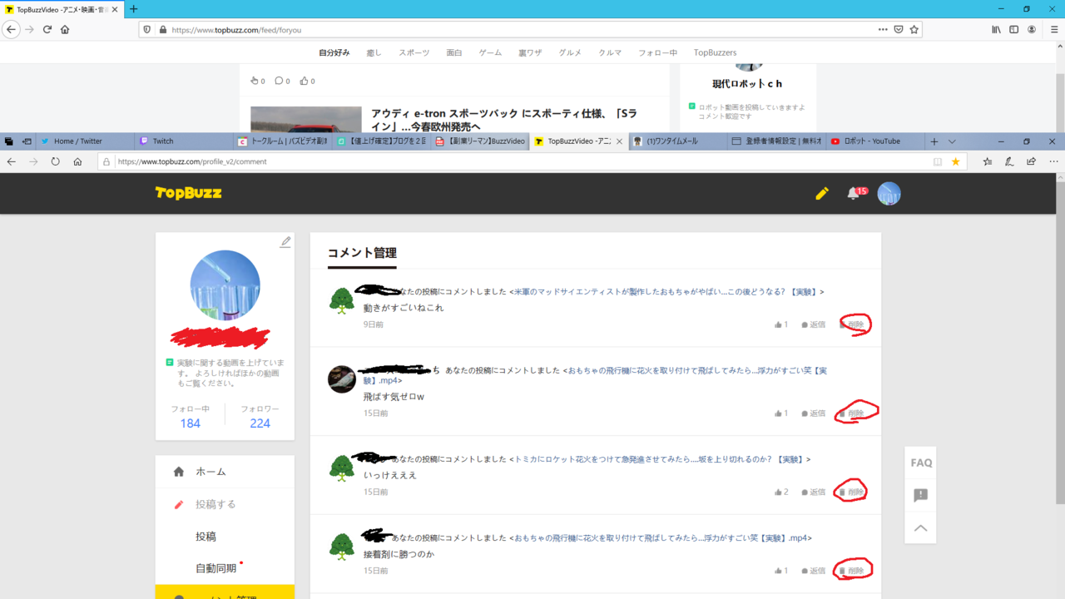Image resolution: width=1065 pixels, height=599 pixels.
Task: Select the 癒し feed category
Action: coord(374,52)
